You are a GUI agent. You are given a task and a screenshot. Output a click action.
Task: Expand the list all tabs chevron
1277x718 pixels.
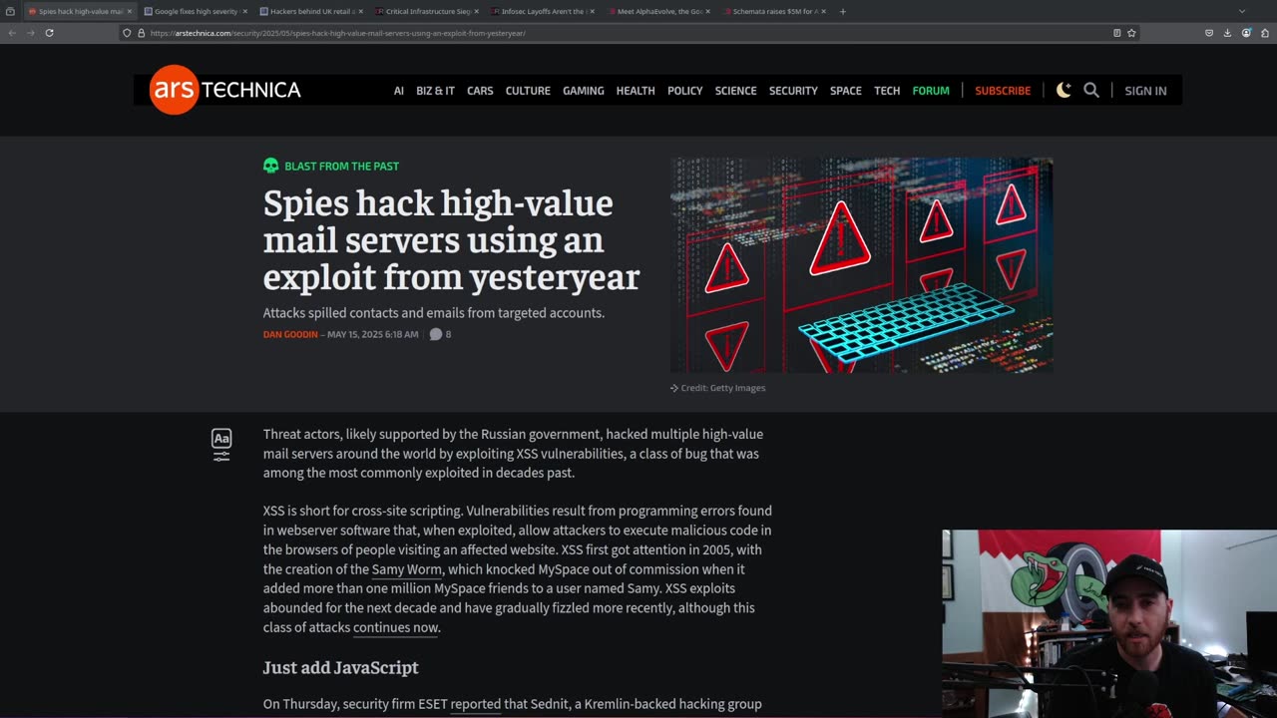click(x=1242, y=11)
